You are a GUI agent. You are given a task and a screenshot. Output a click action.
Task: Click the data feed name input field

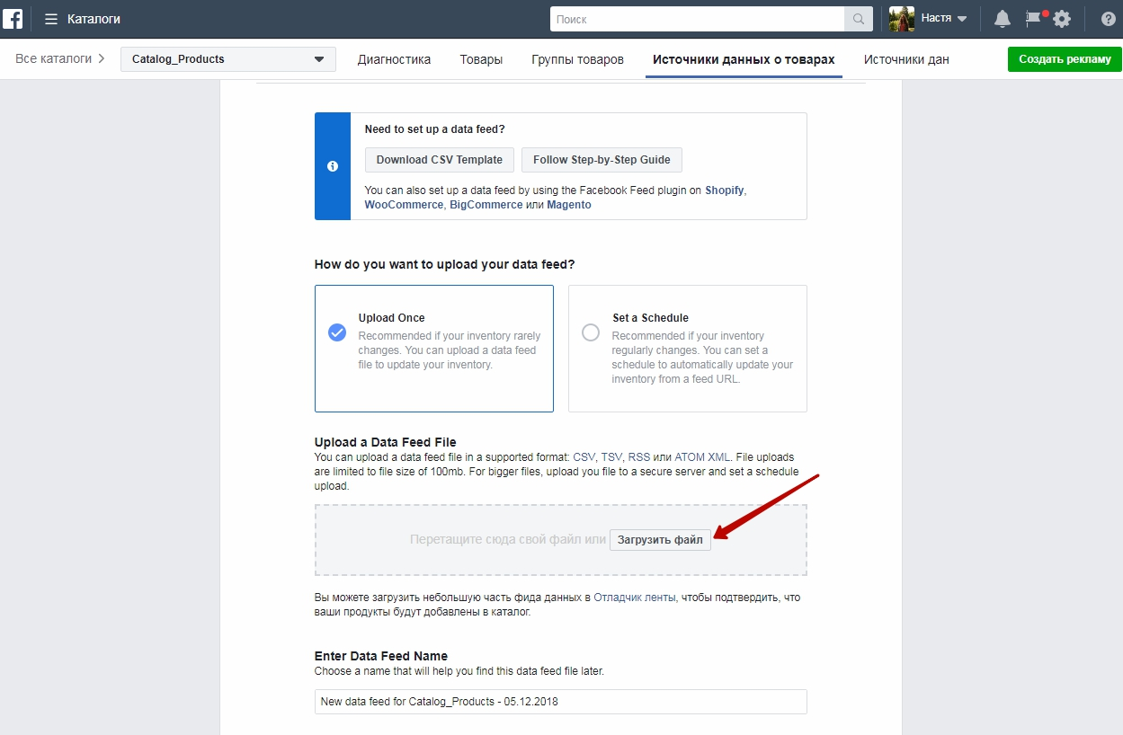(x=561, y=702)
